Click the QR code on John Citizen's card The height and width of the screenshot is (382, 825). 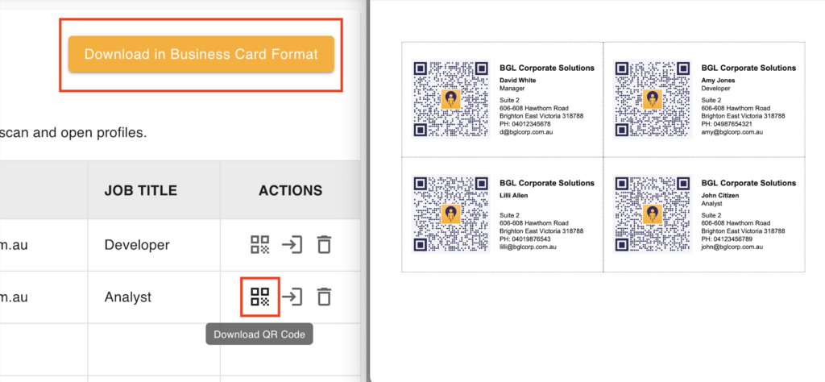(653, 214)
